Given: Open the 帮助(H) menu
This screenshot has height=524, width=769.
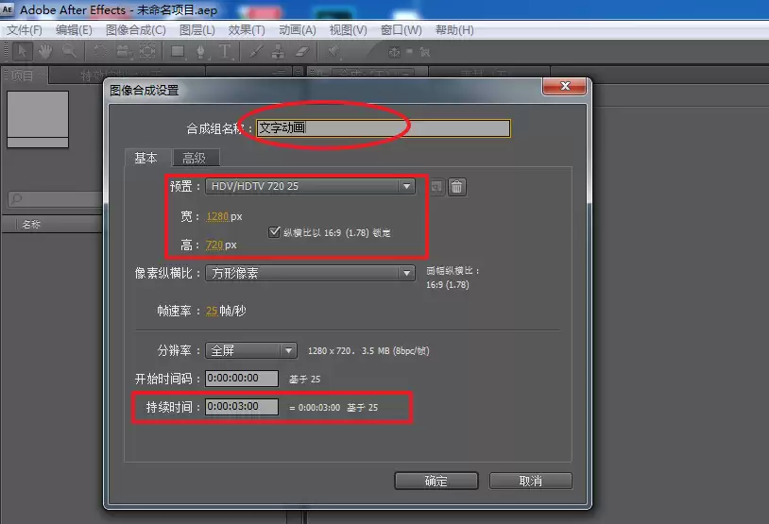Looking at the screenshot, I should tap(454, 30).
